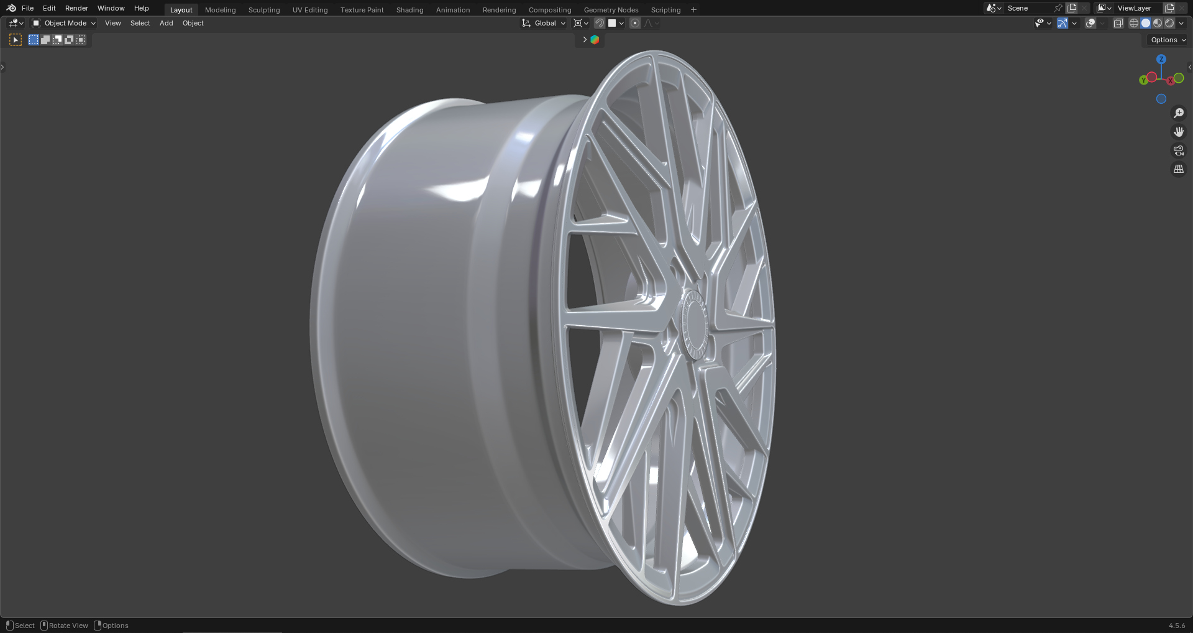
Task: Choose the Invert selection mode icon
Action: coord(69,40)
